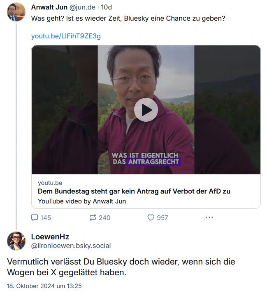Open the @lironloewen.bsky.social handle
The height and width of the screenshot is (293, 267).
point(71,246)
